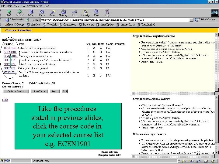The height and width of the screenshot is (164, 219).
Task: Click up arrow of compulsory steps scrollbar
Action: tap(216, 34)
